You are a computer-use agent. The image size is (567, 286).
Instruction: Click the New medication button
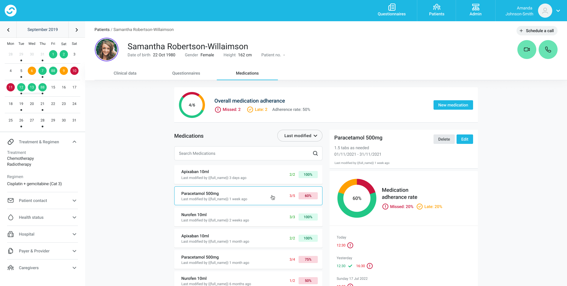tap(453, 105)
